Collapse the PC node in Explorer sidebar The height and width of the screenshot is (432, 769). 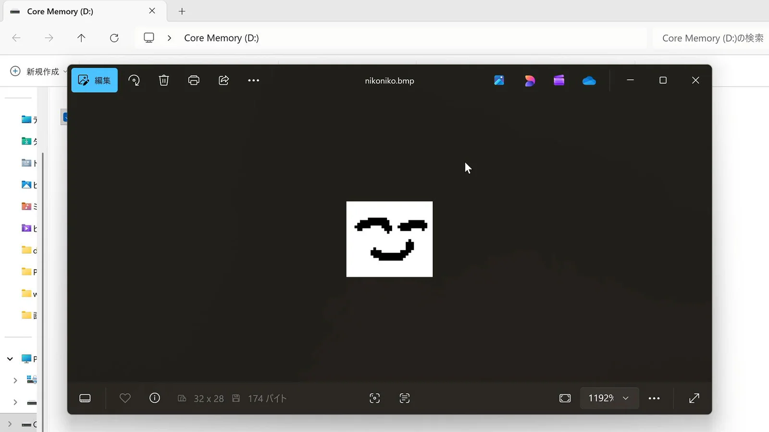pyautogui.click(x=10, y=359)
